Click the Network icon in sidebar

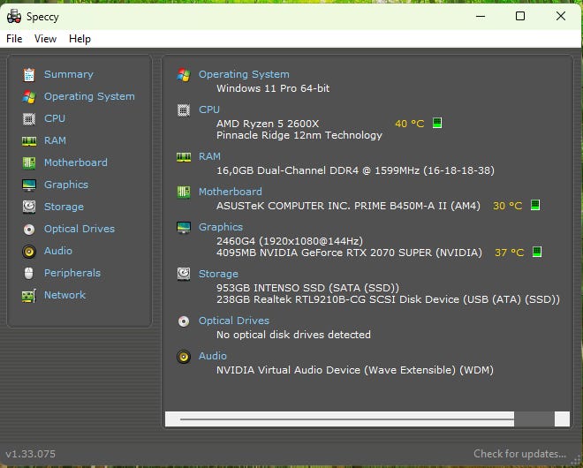click(29, 295)
